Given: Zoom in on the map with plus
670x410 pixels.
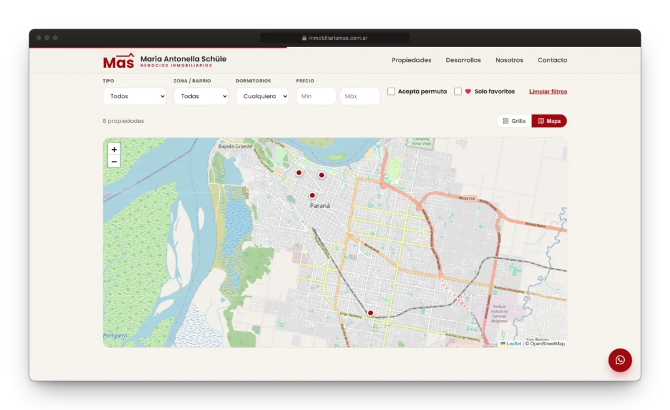Looking at the screenshot, I should point(114,150).
